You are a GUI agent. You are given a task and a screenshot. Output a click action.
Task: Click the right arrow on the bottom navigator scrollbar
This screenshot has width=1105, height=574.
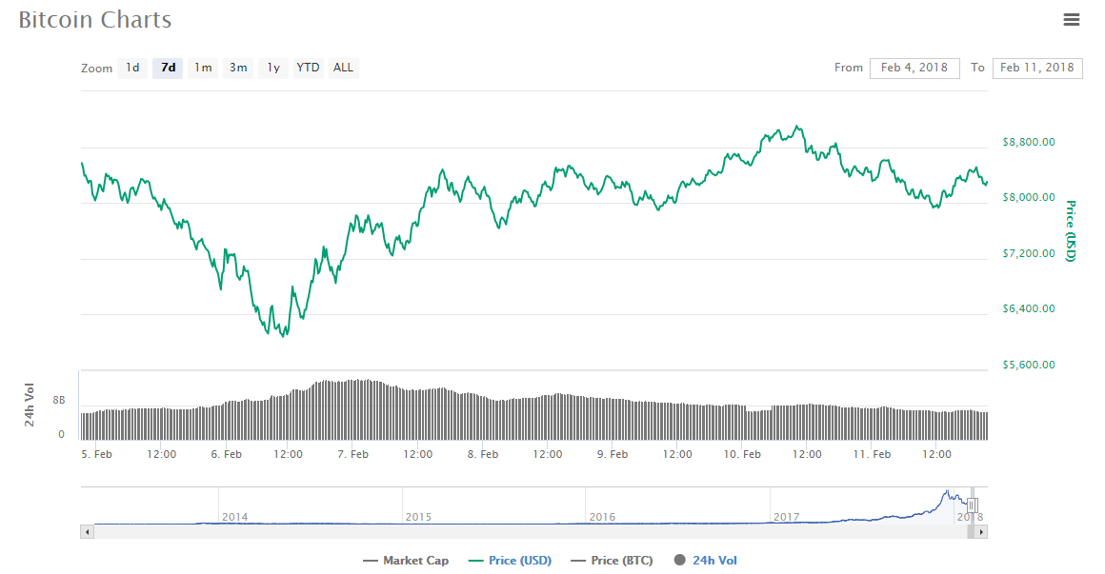click(x=983, y=531)
